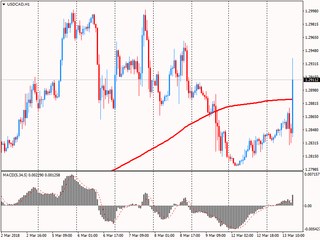320x240 pixels.
Task: Click the 12 Mar 02:00 time label
Action: click(x=242, y=236)
